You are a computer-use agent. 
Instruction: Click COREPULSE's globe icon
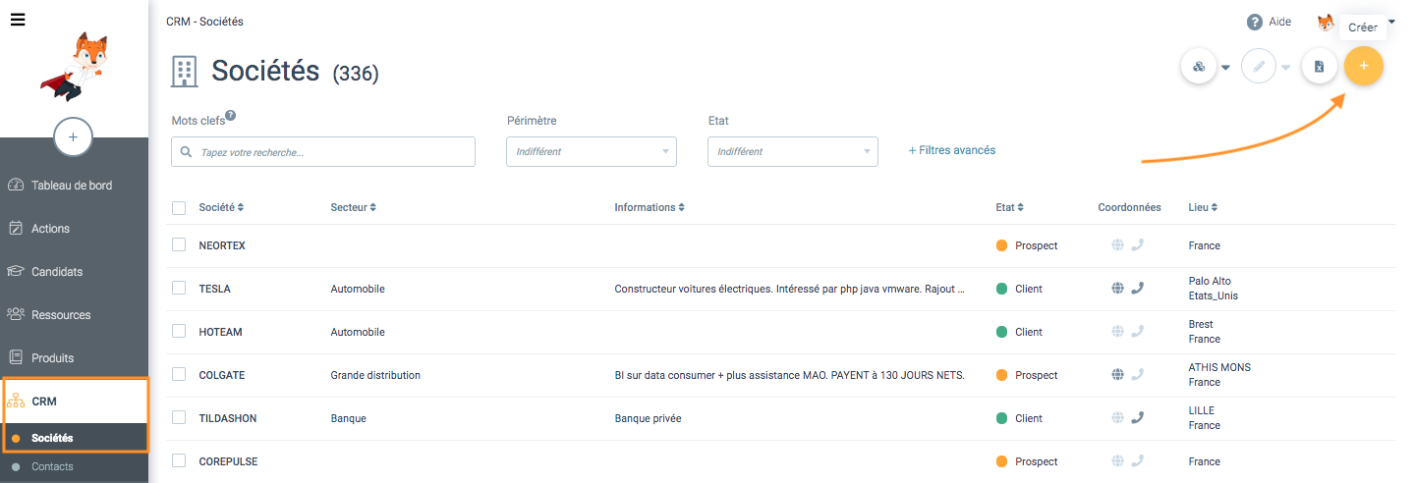click(1117, 461)
